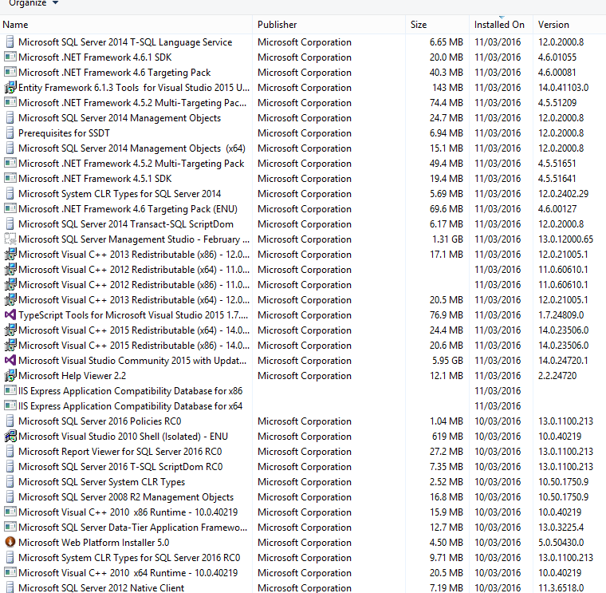Viewport: 606px width, 593px height.
Task: Select Microsoft SQL Server 2016 T-SQL ScriptDom RC0
Action: tap(303, 467)
